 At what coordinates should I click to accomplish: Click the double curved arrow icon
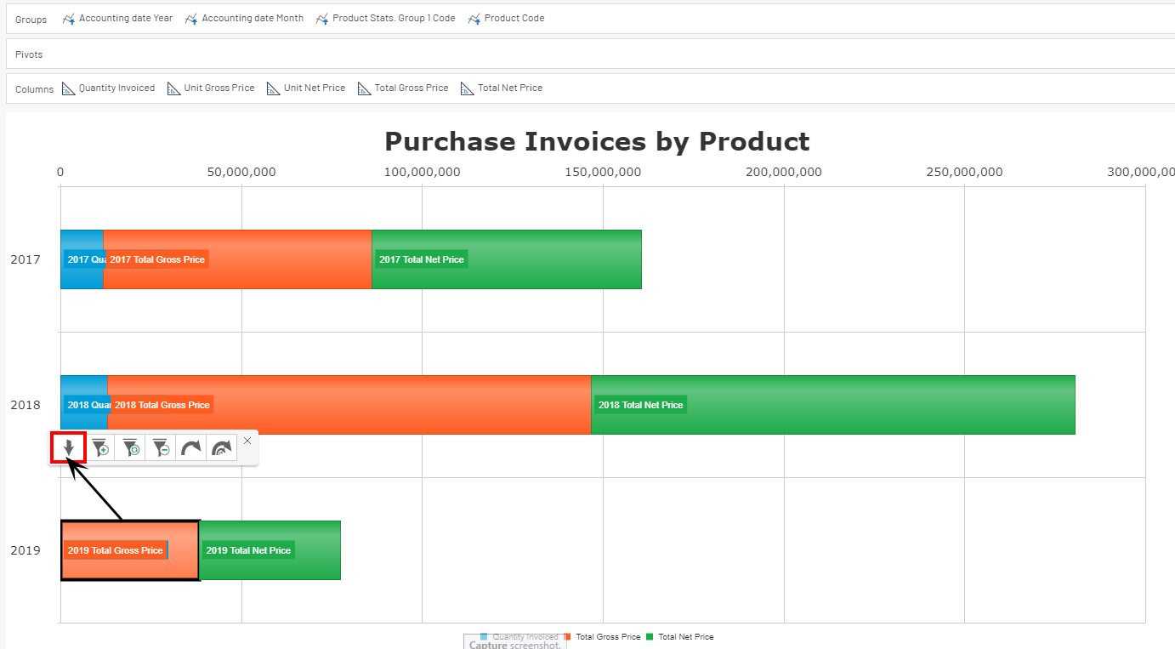point(222,447)
